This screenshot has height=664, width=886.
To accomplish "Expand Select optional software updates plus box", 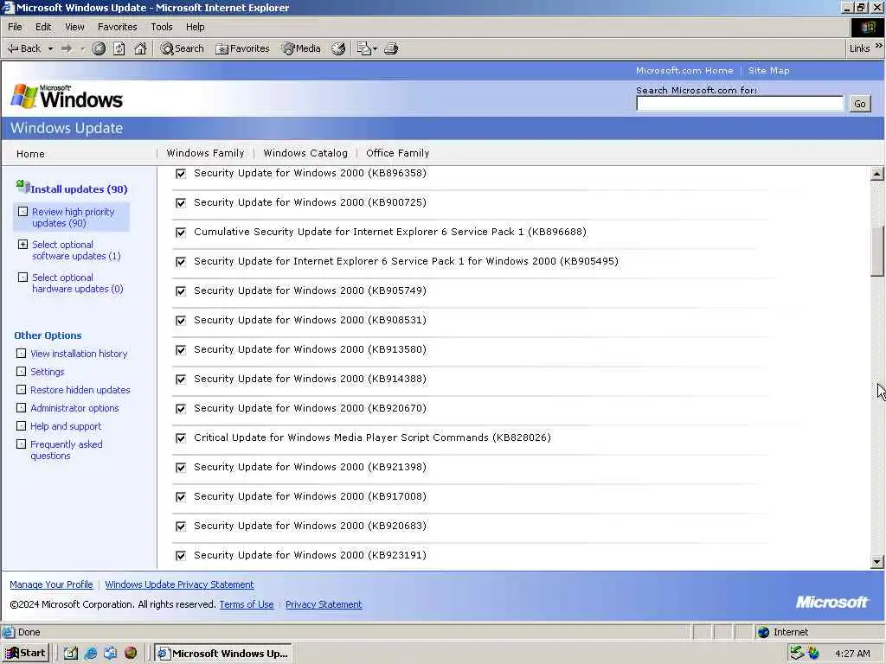I will click(x=22, y=245).
